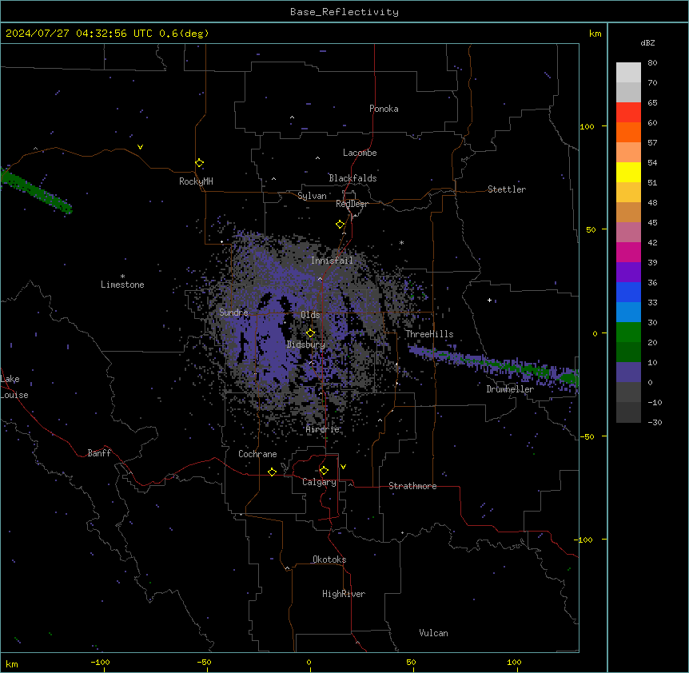Click the Base_Reflectivity title text
The height and width of the screenshot is (673, 689).
coord(344,12)
